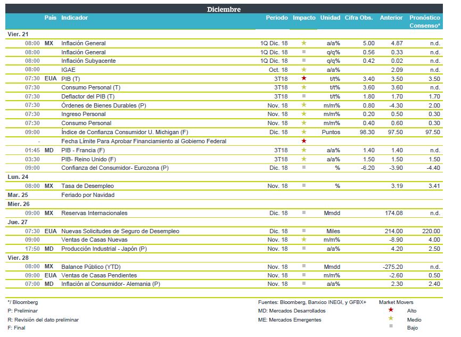Click the yellow star on the PIB - Francia (F) row
Viewport: 461px width, 337px height.
[304, 150]
